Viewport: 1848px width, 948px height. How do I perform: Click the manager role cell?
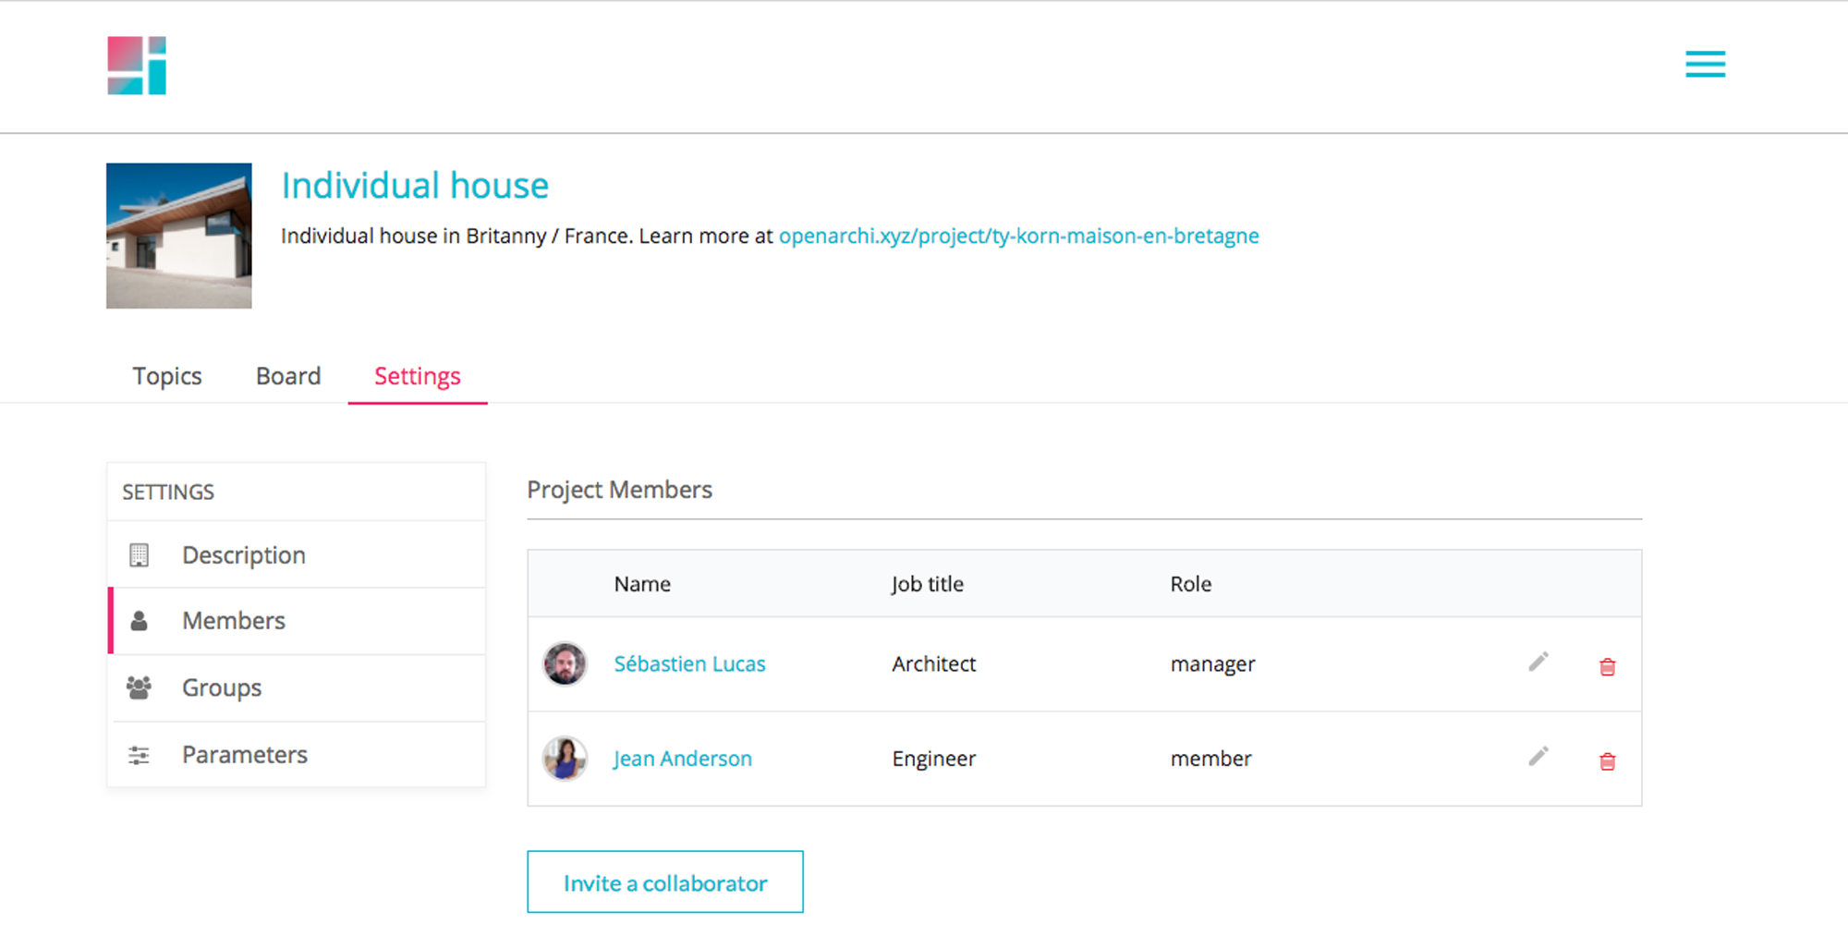point(1212,664)
